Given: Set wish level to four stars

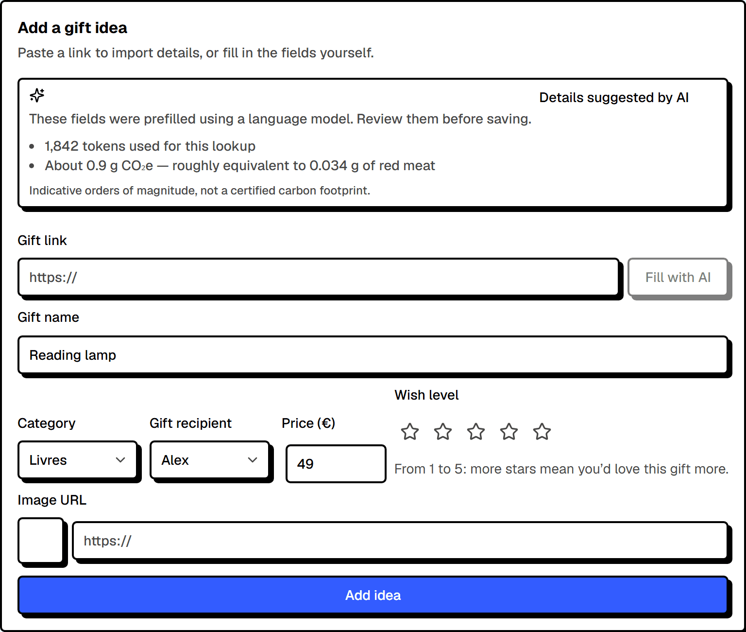Looking at the screenshot, I should [509, 431].
